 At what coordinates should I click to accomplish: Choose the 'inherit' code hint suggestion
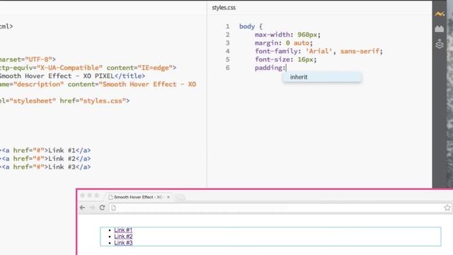(322, 77)
